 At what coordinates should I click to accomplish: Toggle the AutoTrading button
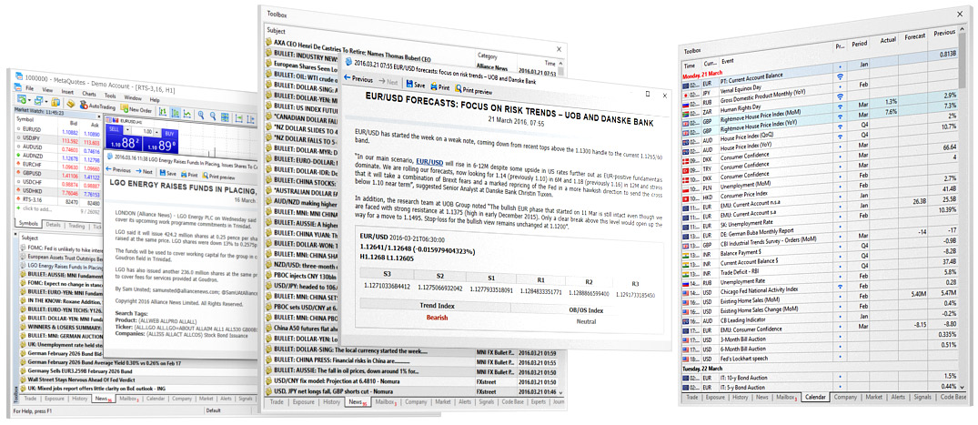tap(97, 106)
